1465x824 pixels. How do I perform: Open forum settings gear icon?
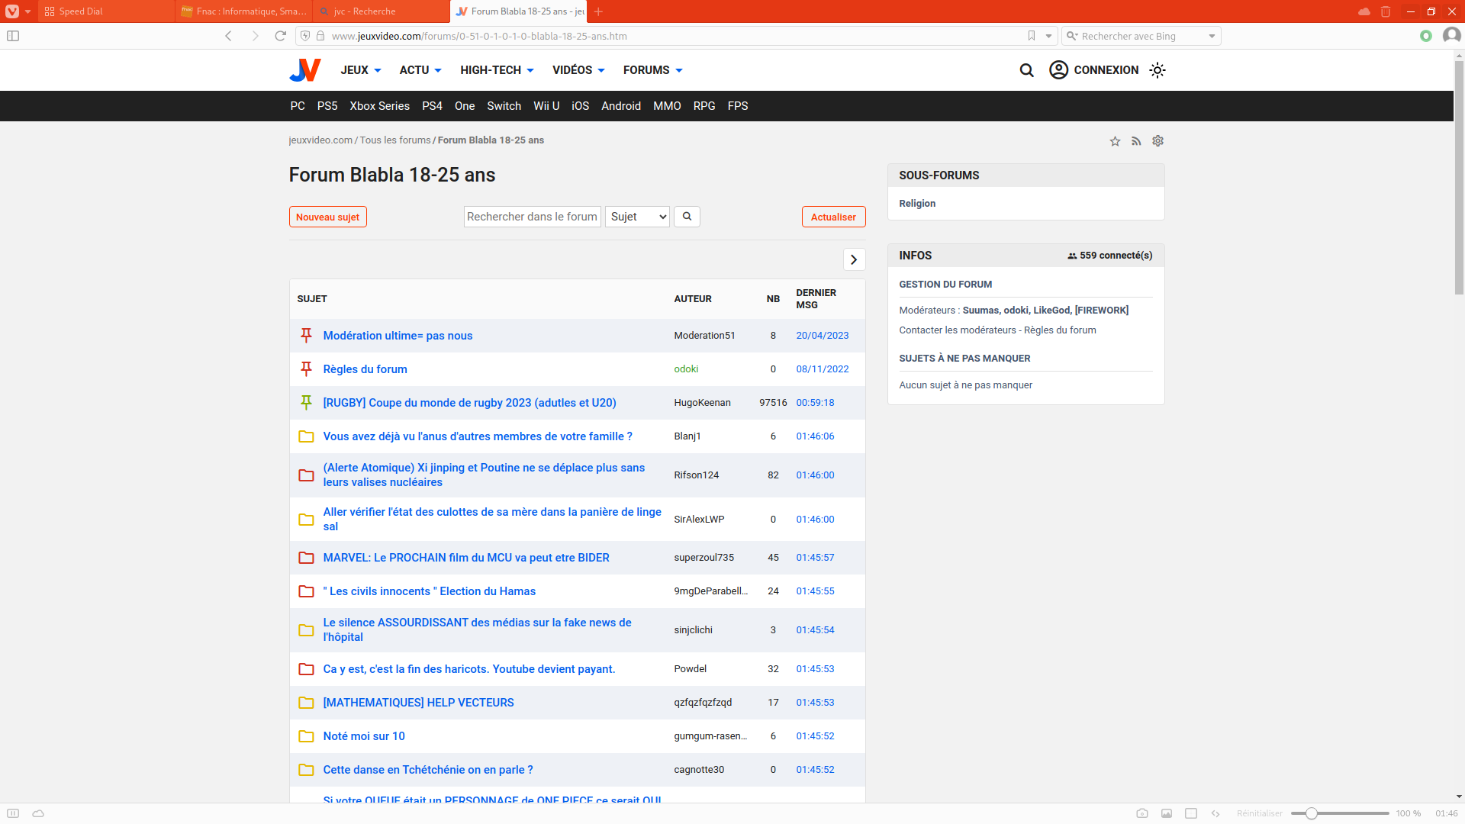click(1158, 141)
